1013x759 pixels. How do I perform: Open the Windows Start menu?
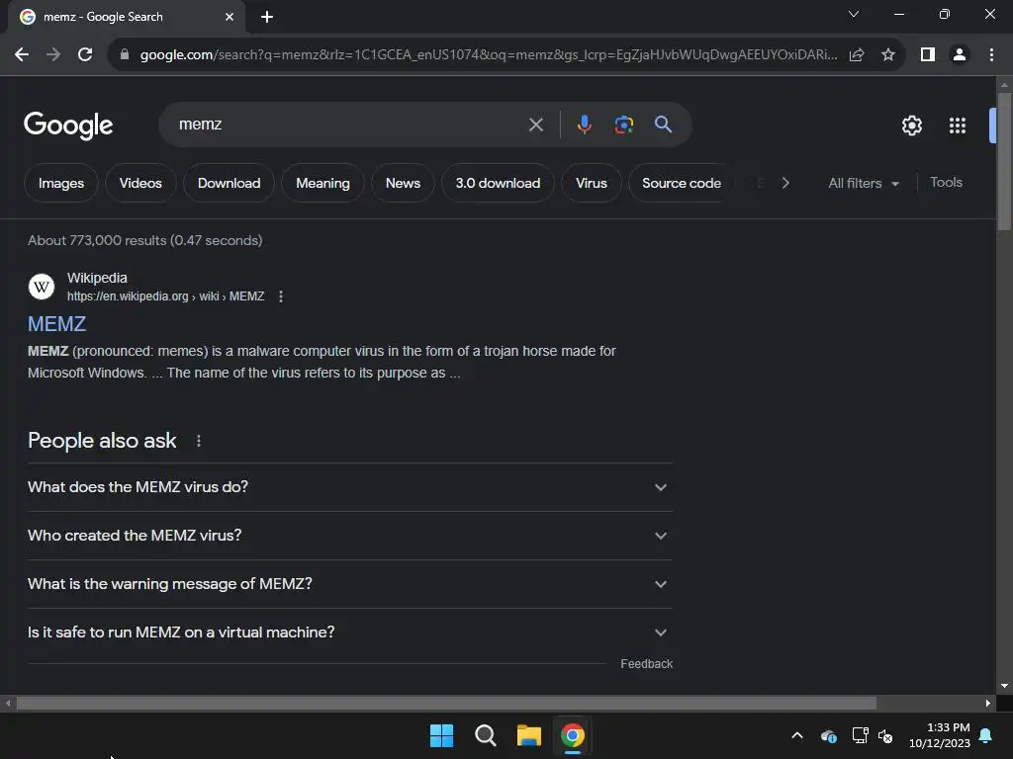coord(442,735)
